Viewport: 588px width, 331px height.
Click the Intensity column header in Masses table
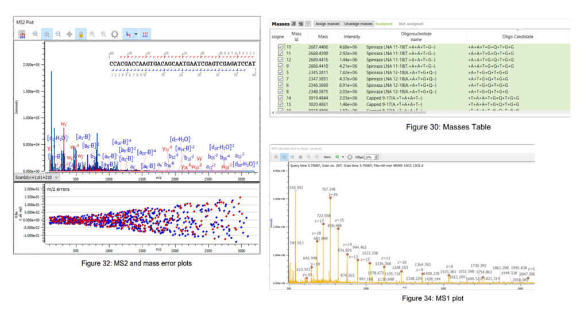pyautogui.click(x=351, y=37)
